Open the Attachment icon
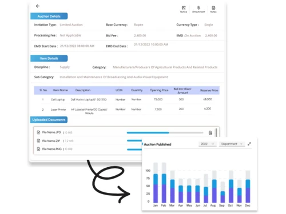 (x=198, y=9)
